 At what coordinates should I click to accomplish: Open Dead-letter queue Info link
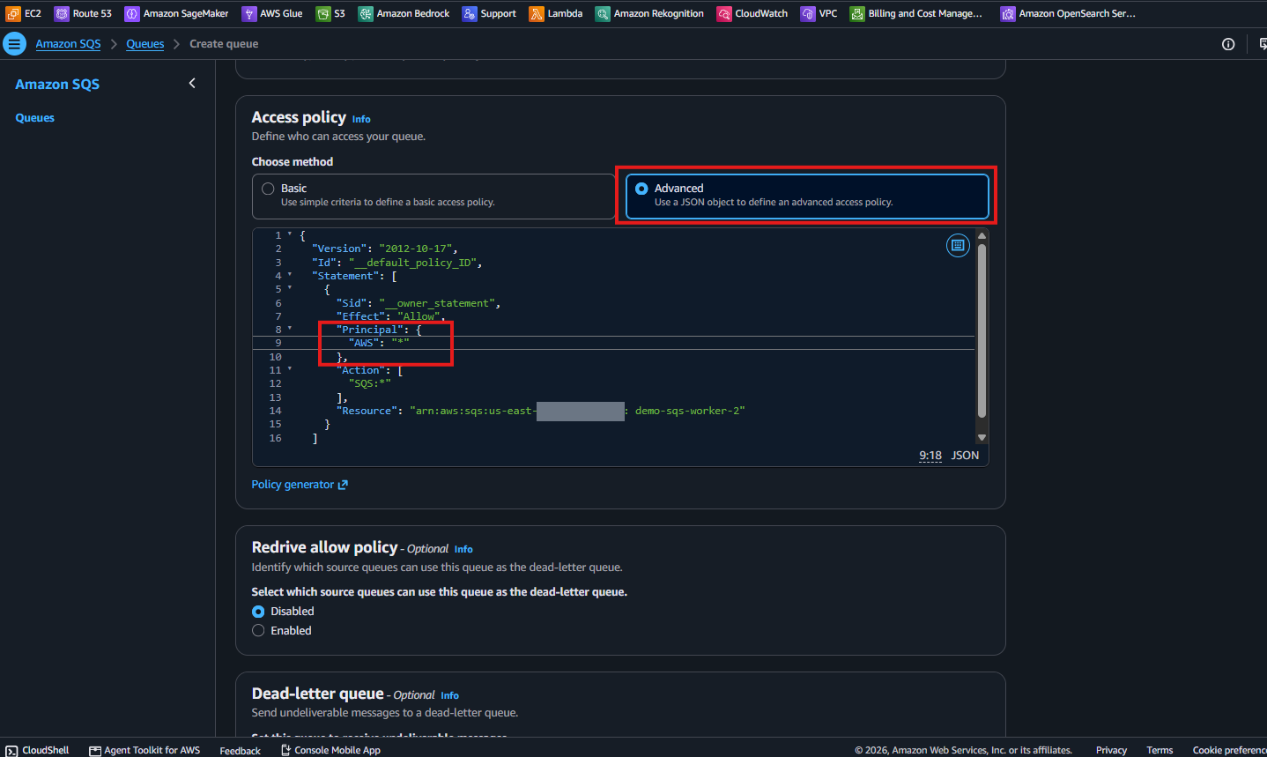point(449,695)
